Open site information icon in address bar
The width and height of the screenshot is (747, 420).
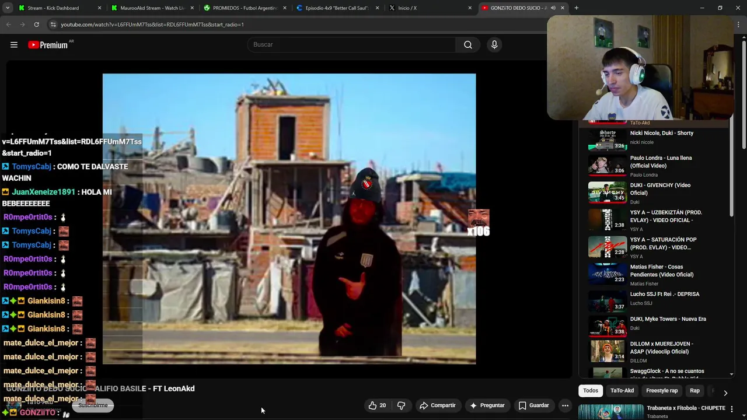click(53, 24)
